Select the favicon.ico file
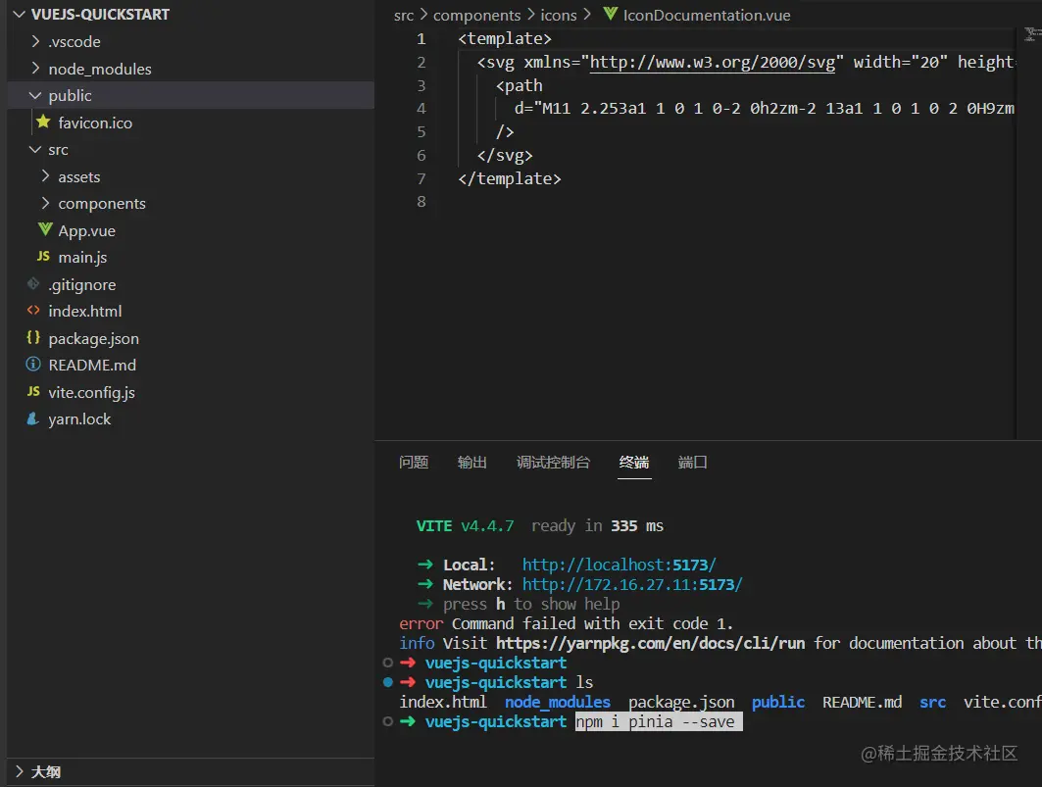Viewport: 1042px width, 787px height. 95,123
